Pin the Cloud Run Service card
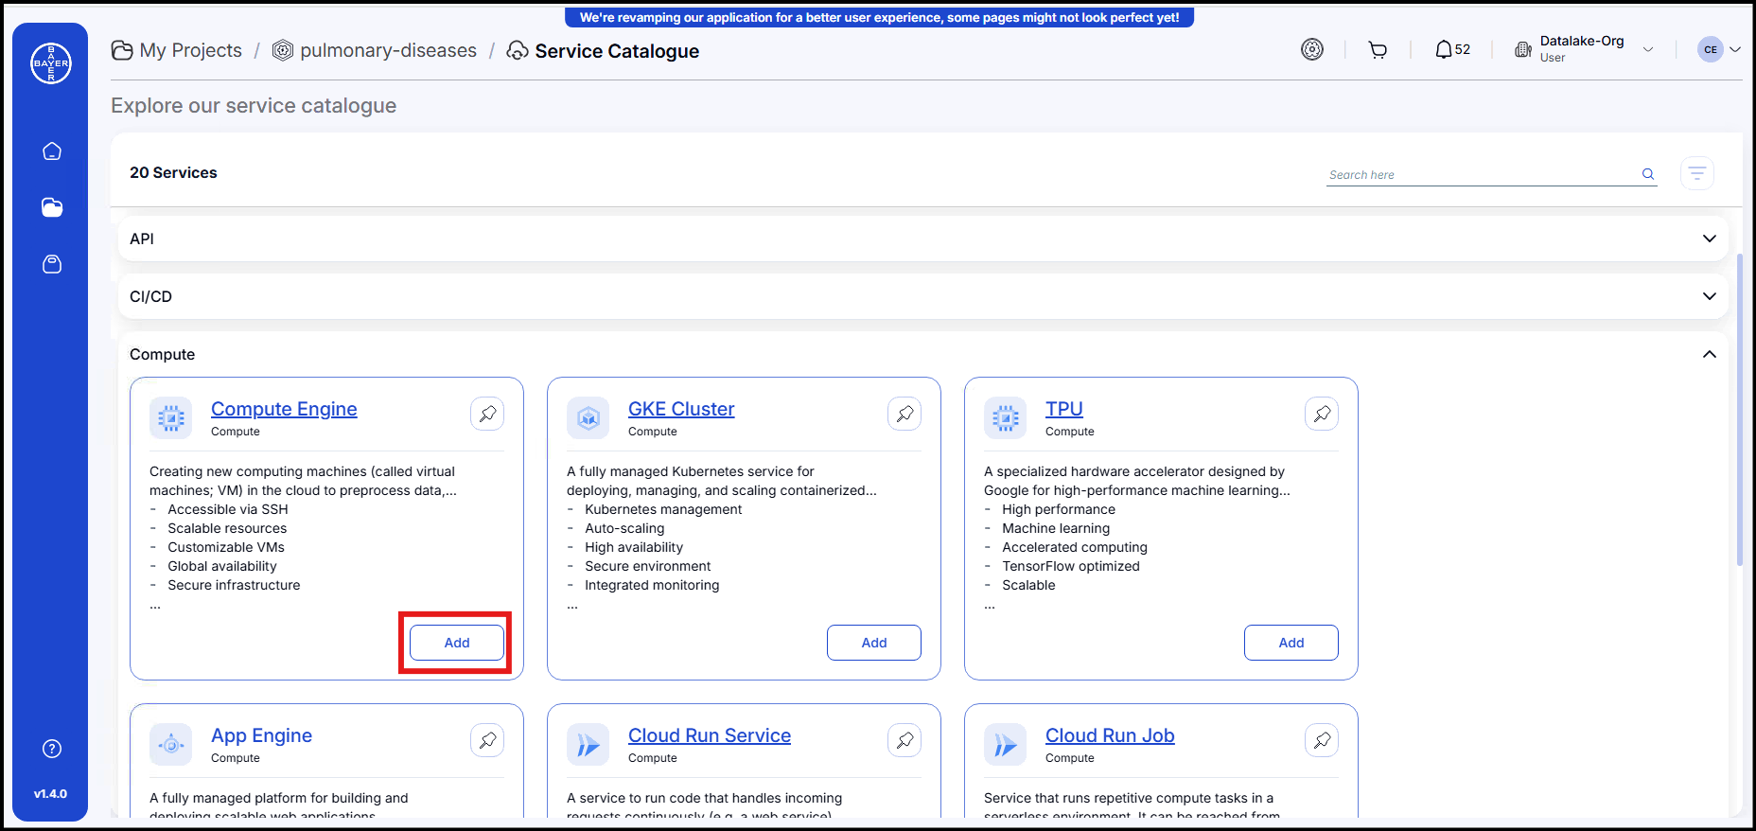 (904, 740)
